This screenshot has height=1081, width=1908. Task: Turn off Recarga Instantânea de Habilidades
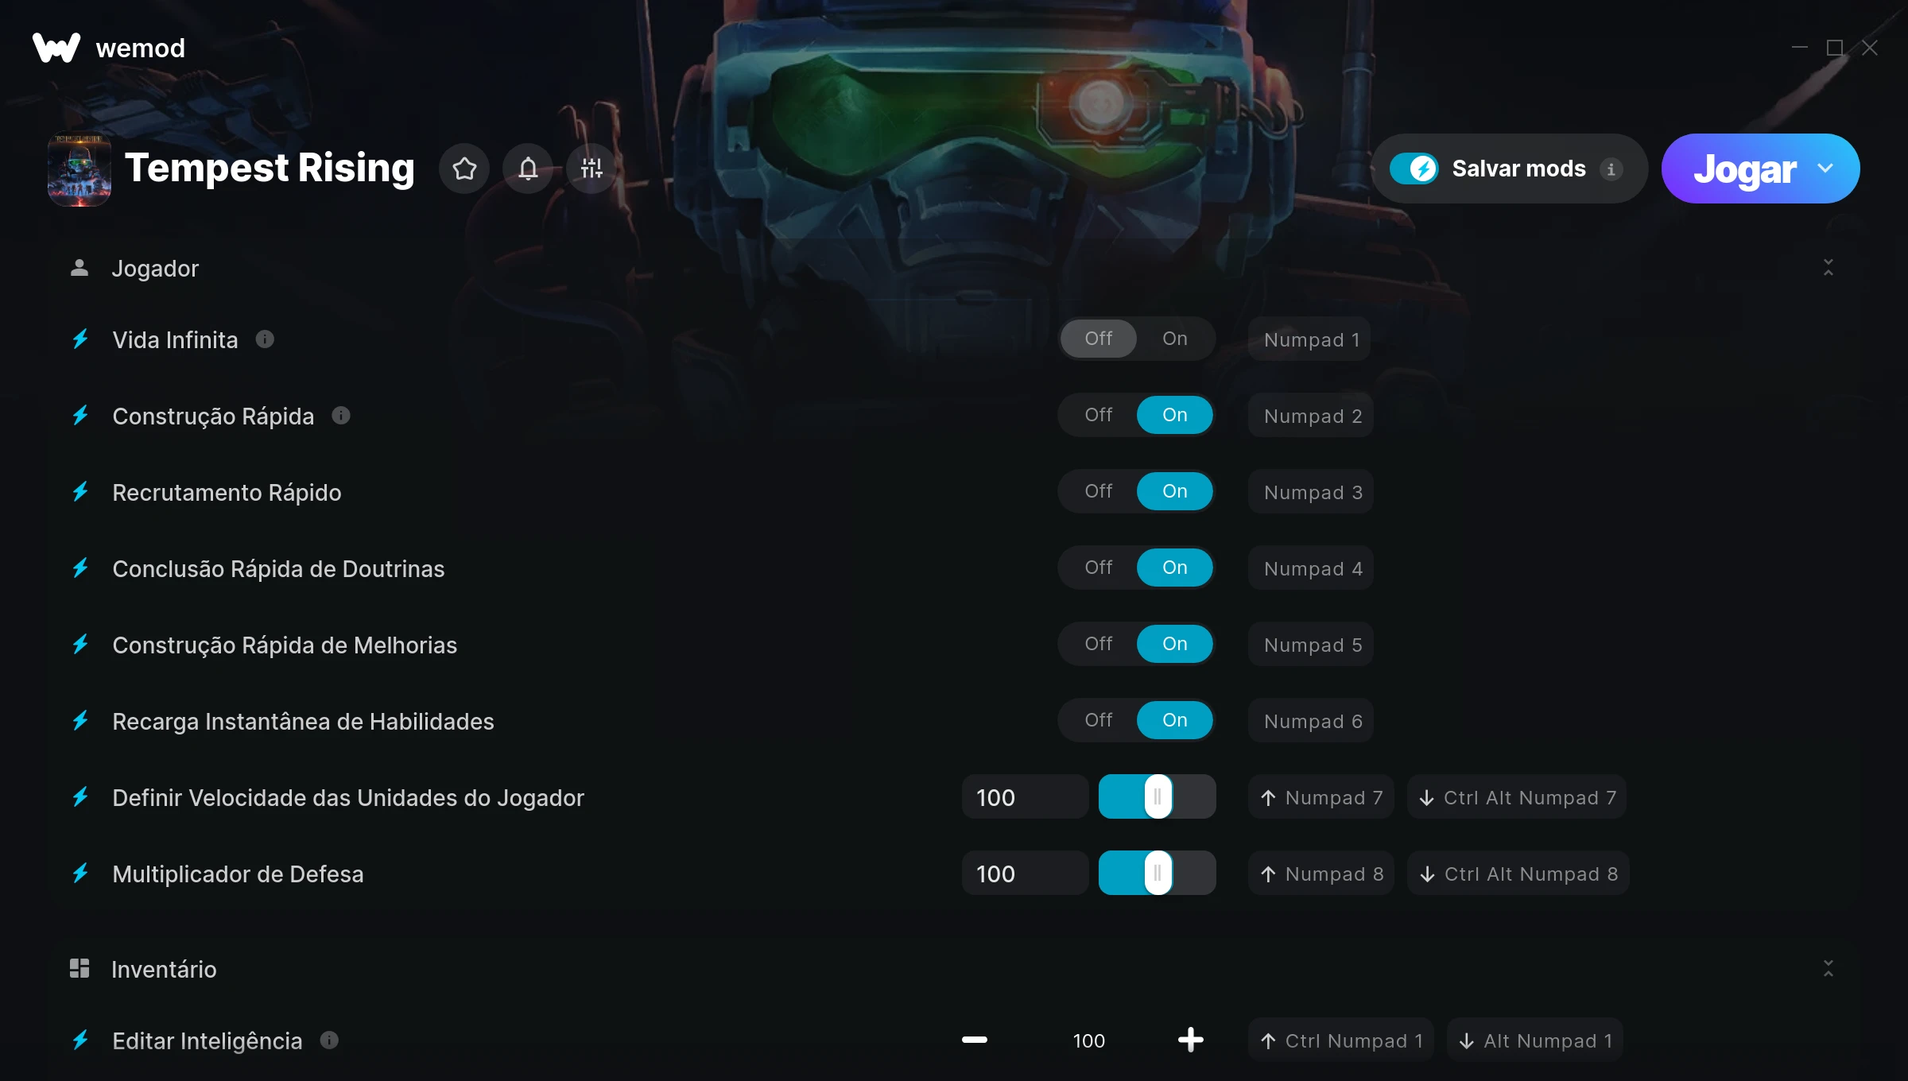click(1099, 720)
